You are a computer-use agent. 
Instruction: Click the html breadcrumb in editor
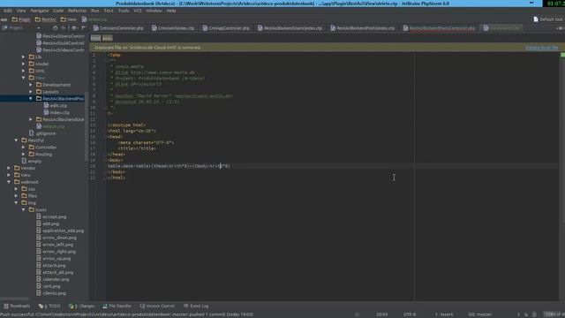[x=95, y=38]
